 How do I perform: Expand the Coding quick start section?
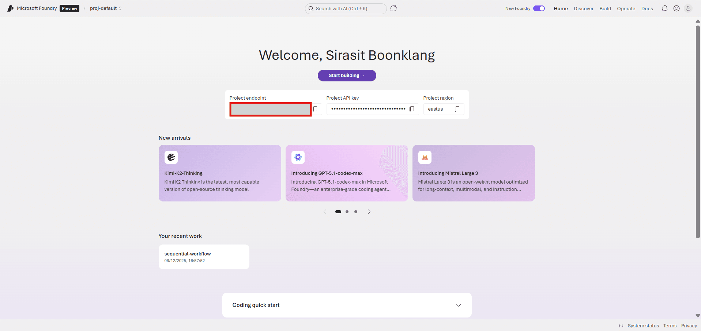pyautogui.click(x=347, y=305)
